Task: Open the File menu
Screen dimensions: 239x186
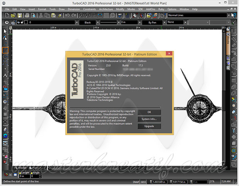Action: coord(7,9)
